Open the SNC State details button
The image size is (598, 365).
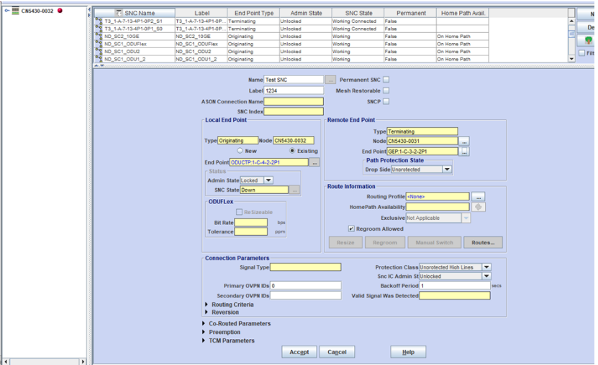[x=294, y=190]
